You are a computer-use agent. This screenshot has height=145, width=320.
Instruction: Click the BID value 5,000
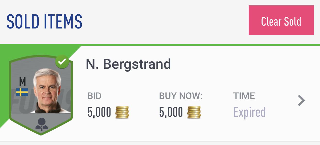tap(99, 112)
